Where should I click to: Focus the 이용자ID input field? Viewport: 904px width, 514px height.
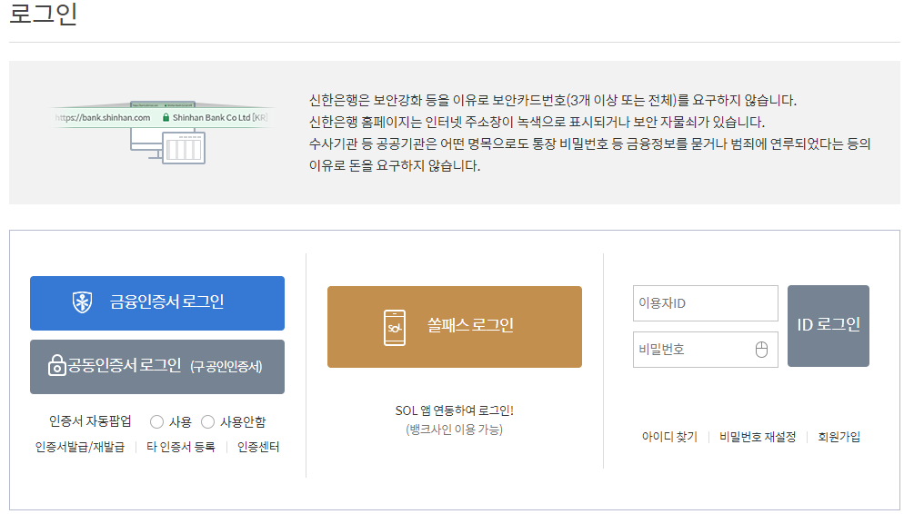tap(705, 303)
